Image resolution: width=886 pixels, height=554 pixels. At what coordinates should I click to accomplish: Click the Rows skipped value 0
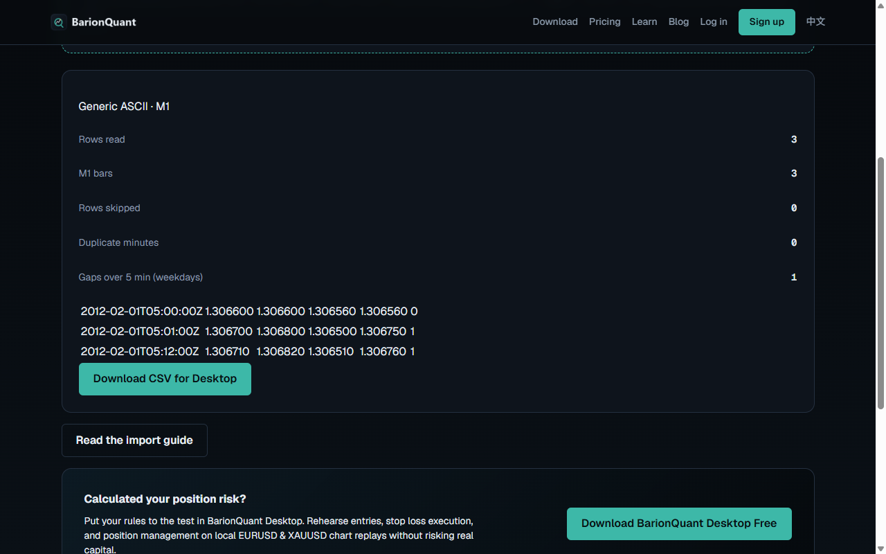(x=794, y=208)
